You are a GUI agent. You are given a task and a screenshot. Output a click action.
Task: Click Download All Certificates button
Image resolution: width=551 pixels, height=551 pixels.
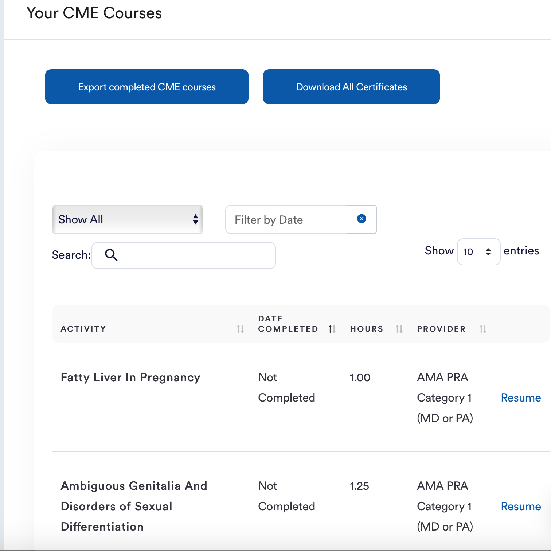[x=351, y=87]
